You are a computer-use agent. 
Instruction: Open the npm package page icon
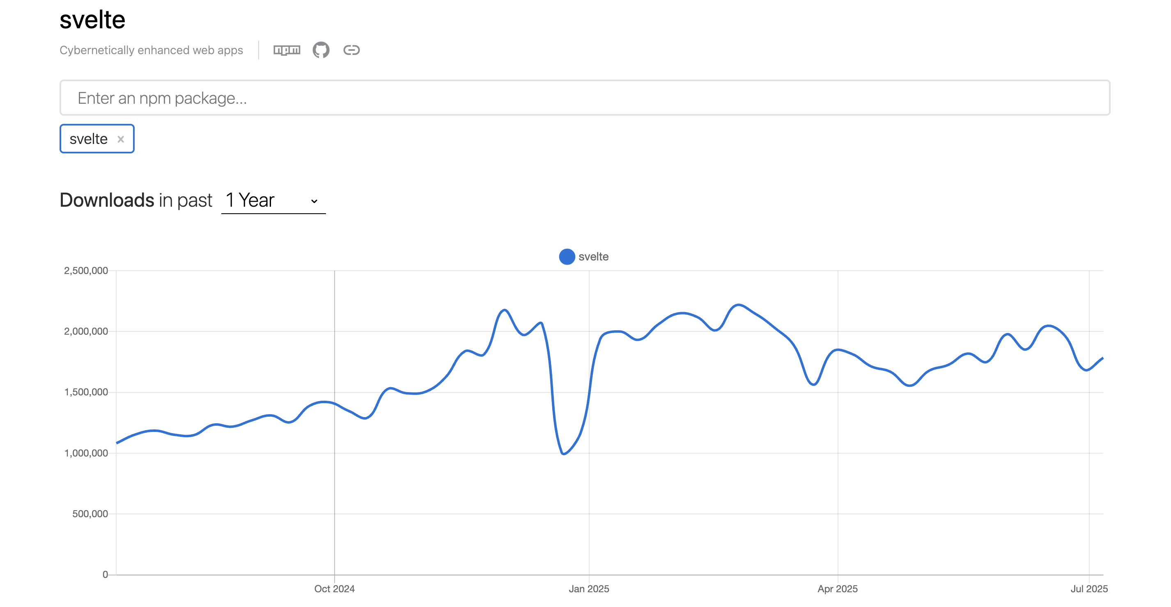tap(287, 50)
